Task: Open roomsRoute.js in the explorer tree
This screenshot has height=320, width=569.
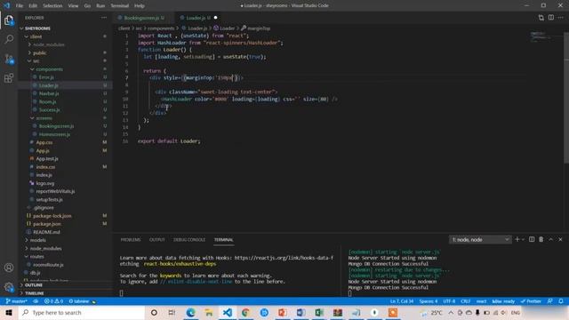Action: (48, 265)
